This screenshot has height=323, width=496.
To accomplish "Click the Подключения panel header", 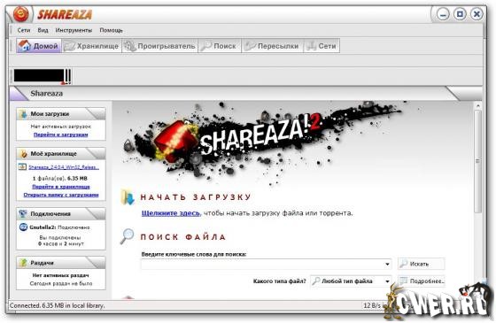I will click(x=61, y=214).
